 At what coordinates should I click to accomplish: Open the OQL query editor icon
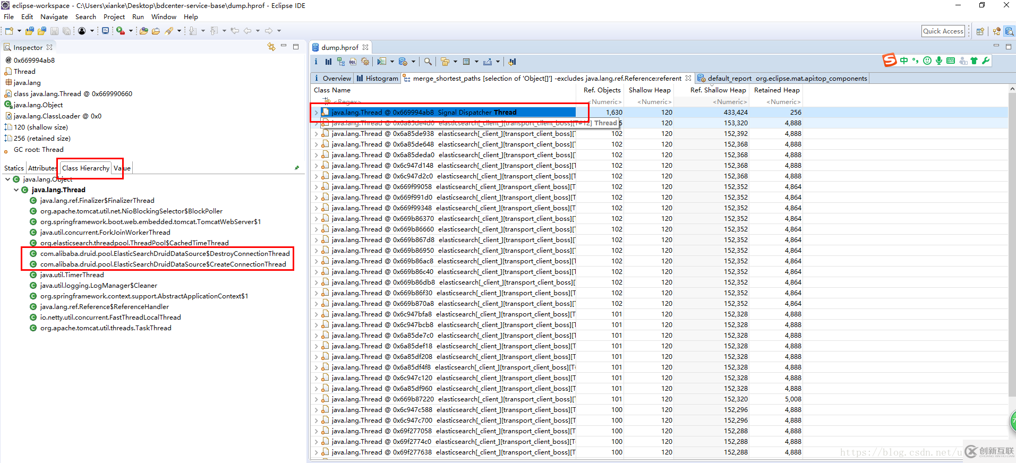coord(353,62)
